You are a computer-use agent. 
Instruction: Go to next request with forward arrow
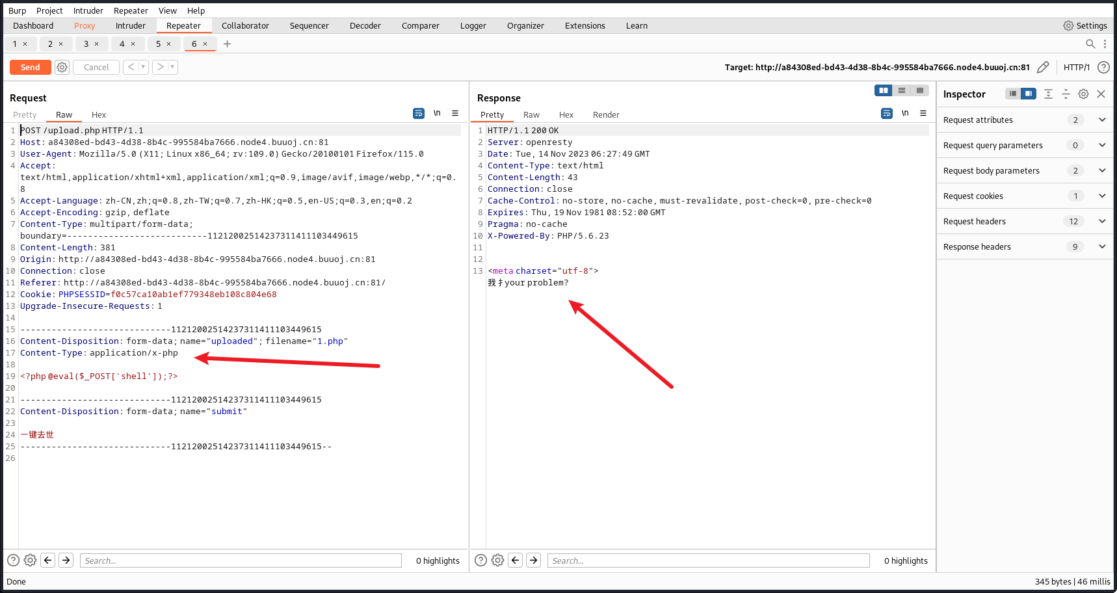click(161, 67)
